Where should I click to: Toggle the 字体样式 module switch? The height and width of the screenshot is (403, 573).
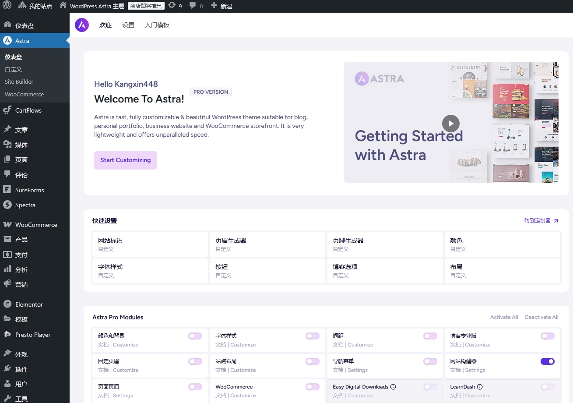[x=313, y=336]
